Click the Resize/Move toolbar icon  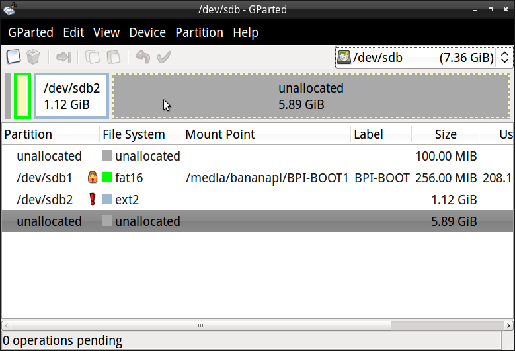pos(63,57)
